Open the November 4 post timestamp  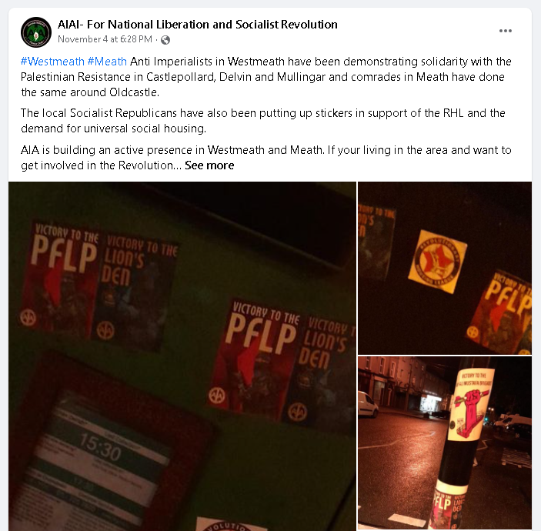[105, 39]
